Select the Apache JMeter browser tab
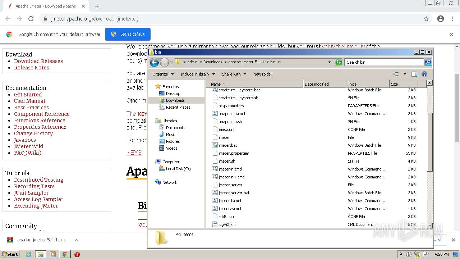The image size is (460, 259). point(45,6)
